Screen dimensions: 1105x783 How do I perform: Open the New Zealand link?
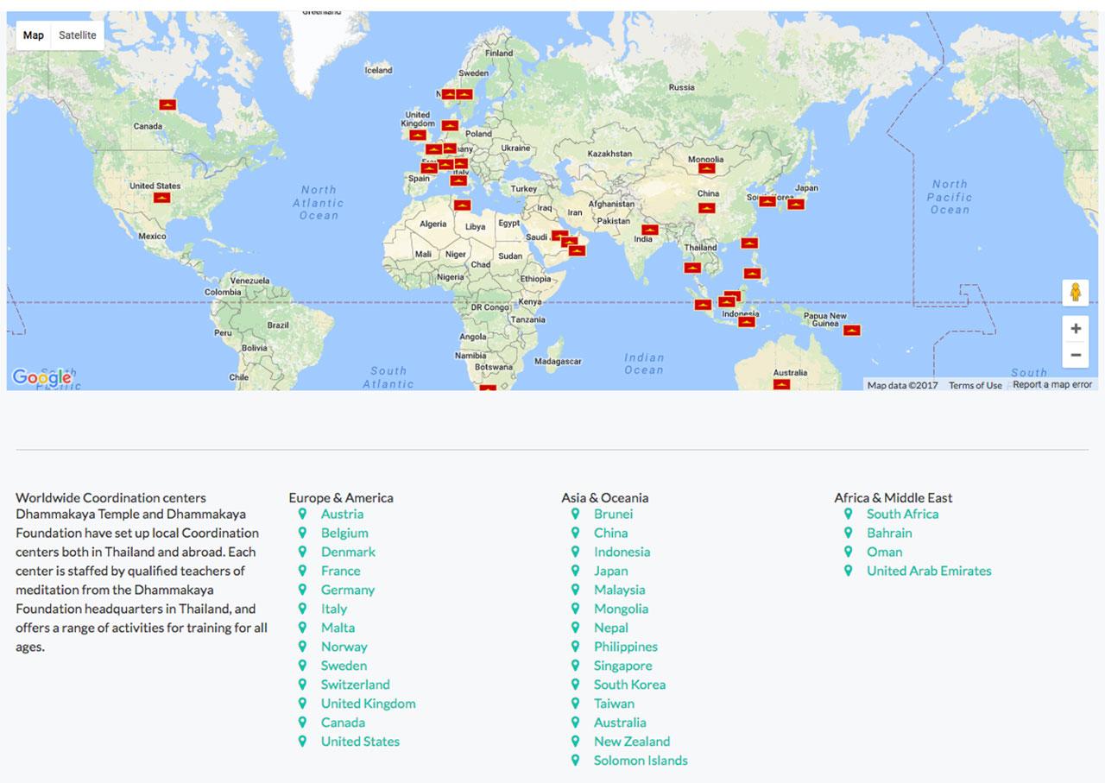[632, 742]
